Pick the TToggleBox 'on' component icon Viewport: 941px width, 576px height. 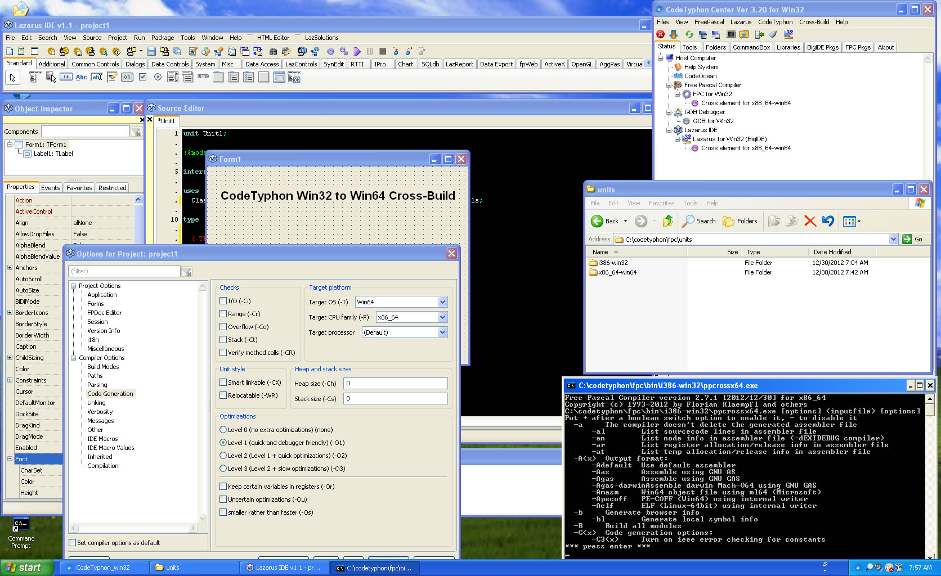[127, 77]
